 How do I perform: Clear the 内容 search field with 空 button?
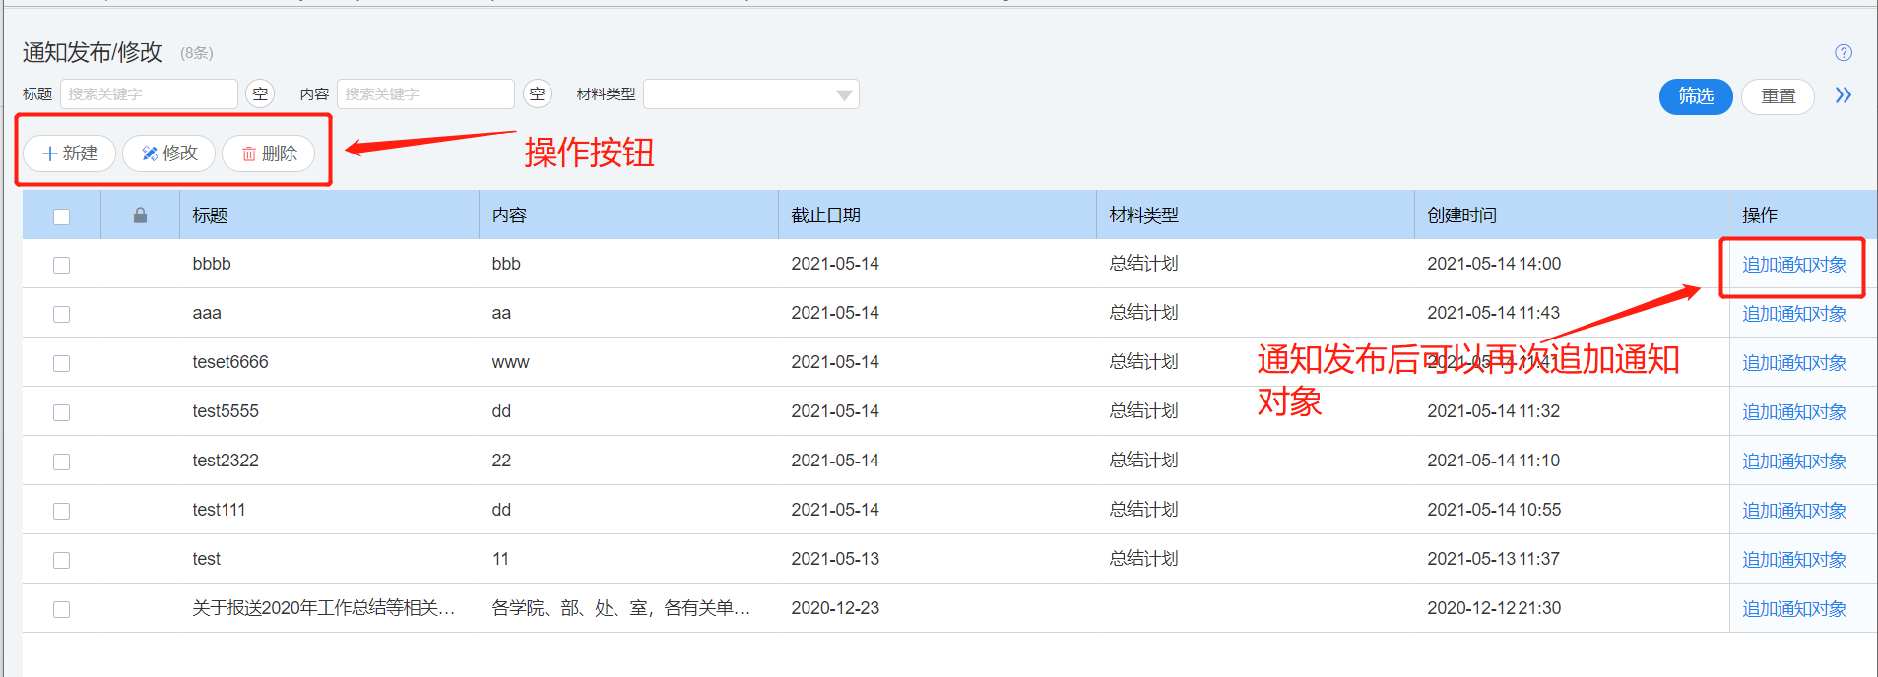pos(537,94)
